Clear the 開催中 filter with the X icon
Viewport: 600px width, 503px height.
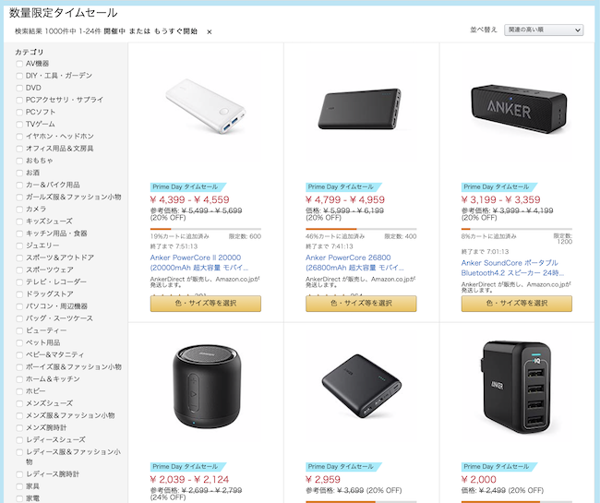click(x=210, y=32)
